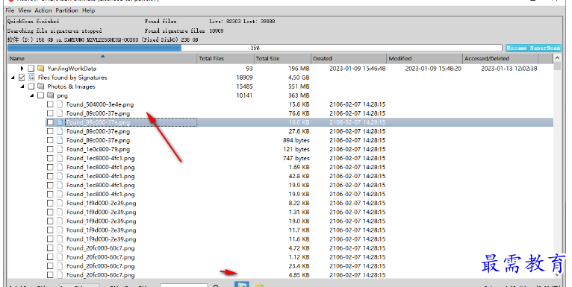Click file icon of the 76.6 KB Found_89c000-37e.png
Viewport: 572px width, 287px height.
pos(60,113)
